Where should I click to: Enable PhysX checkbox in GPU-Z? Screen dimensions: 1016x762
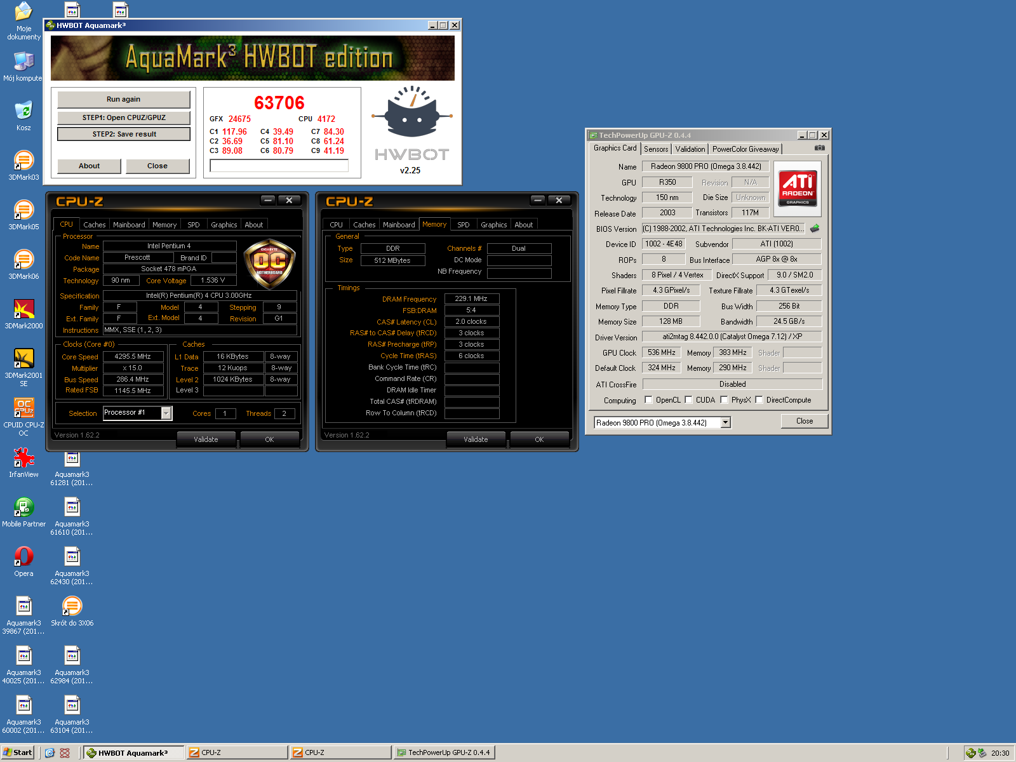point(724,399)
